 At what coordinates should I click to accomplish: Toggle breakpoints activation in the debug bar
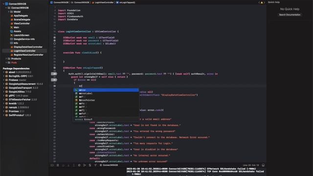click(58, 165)
